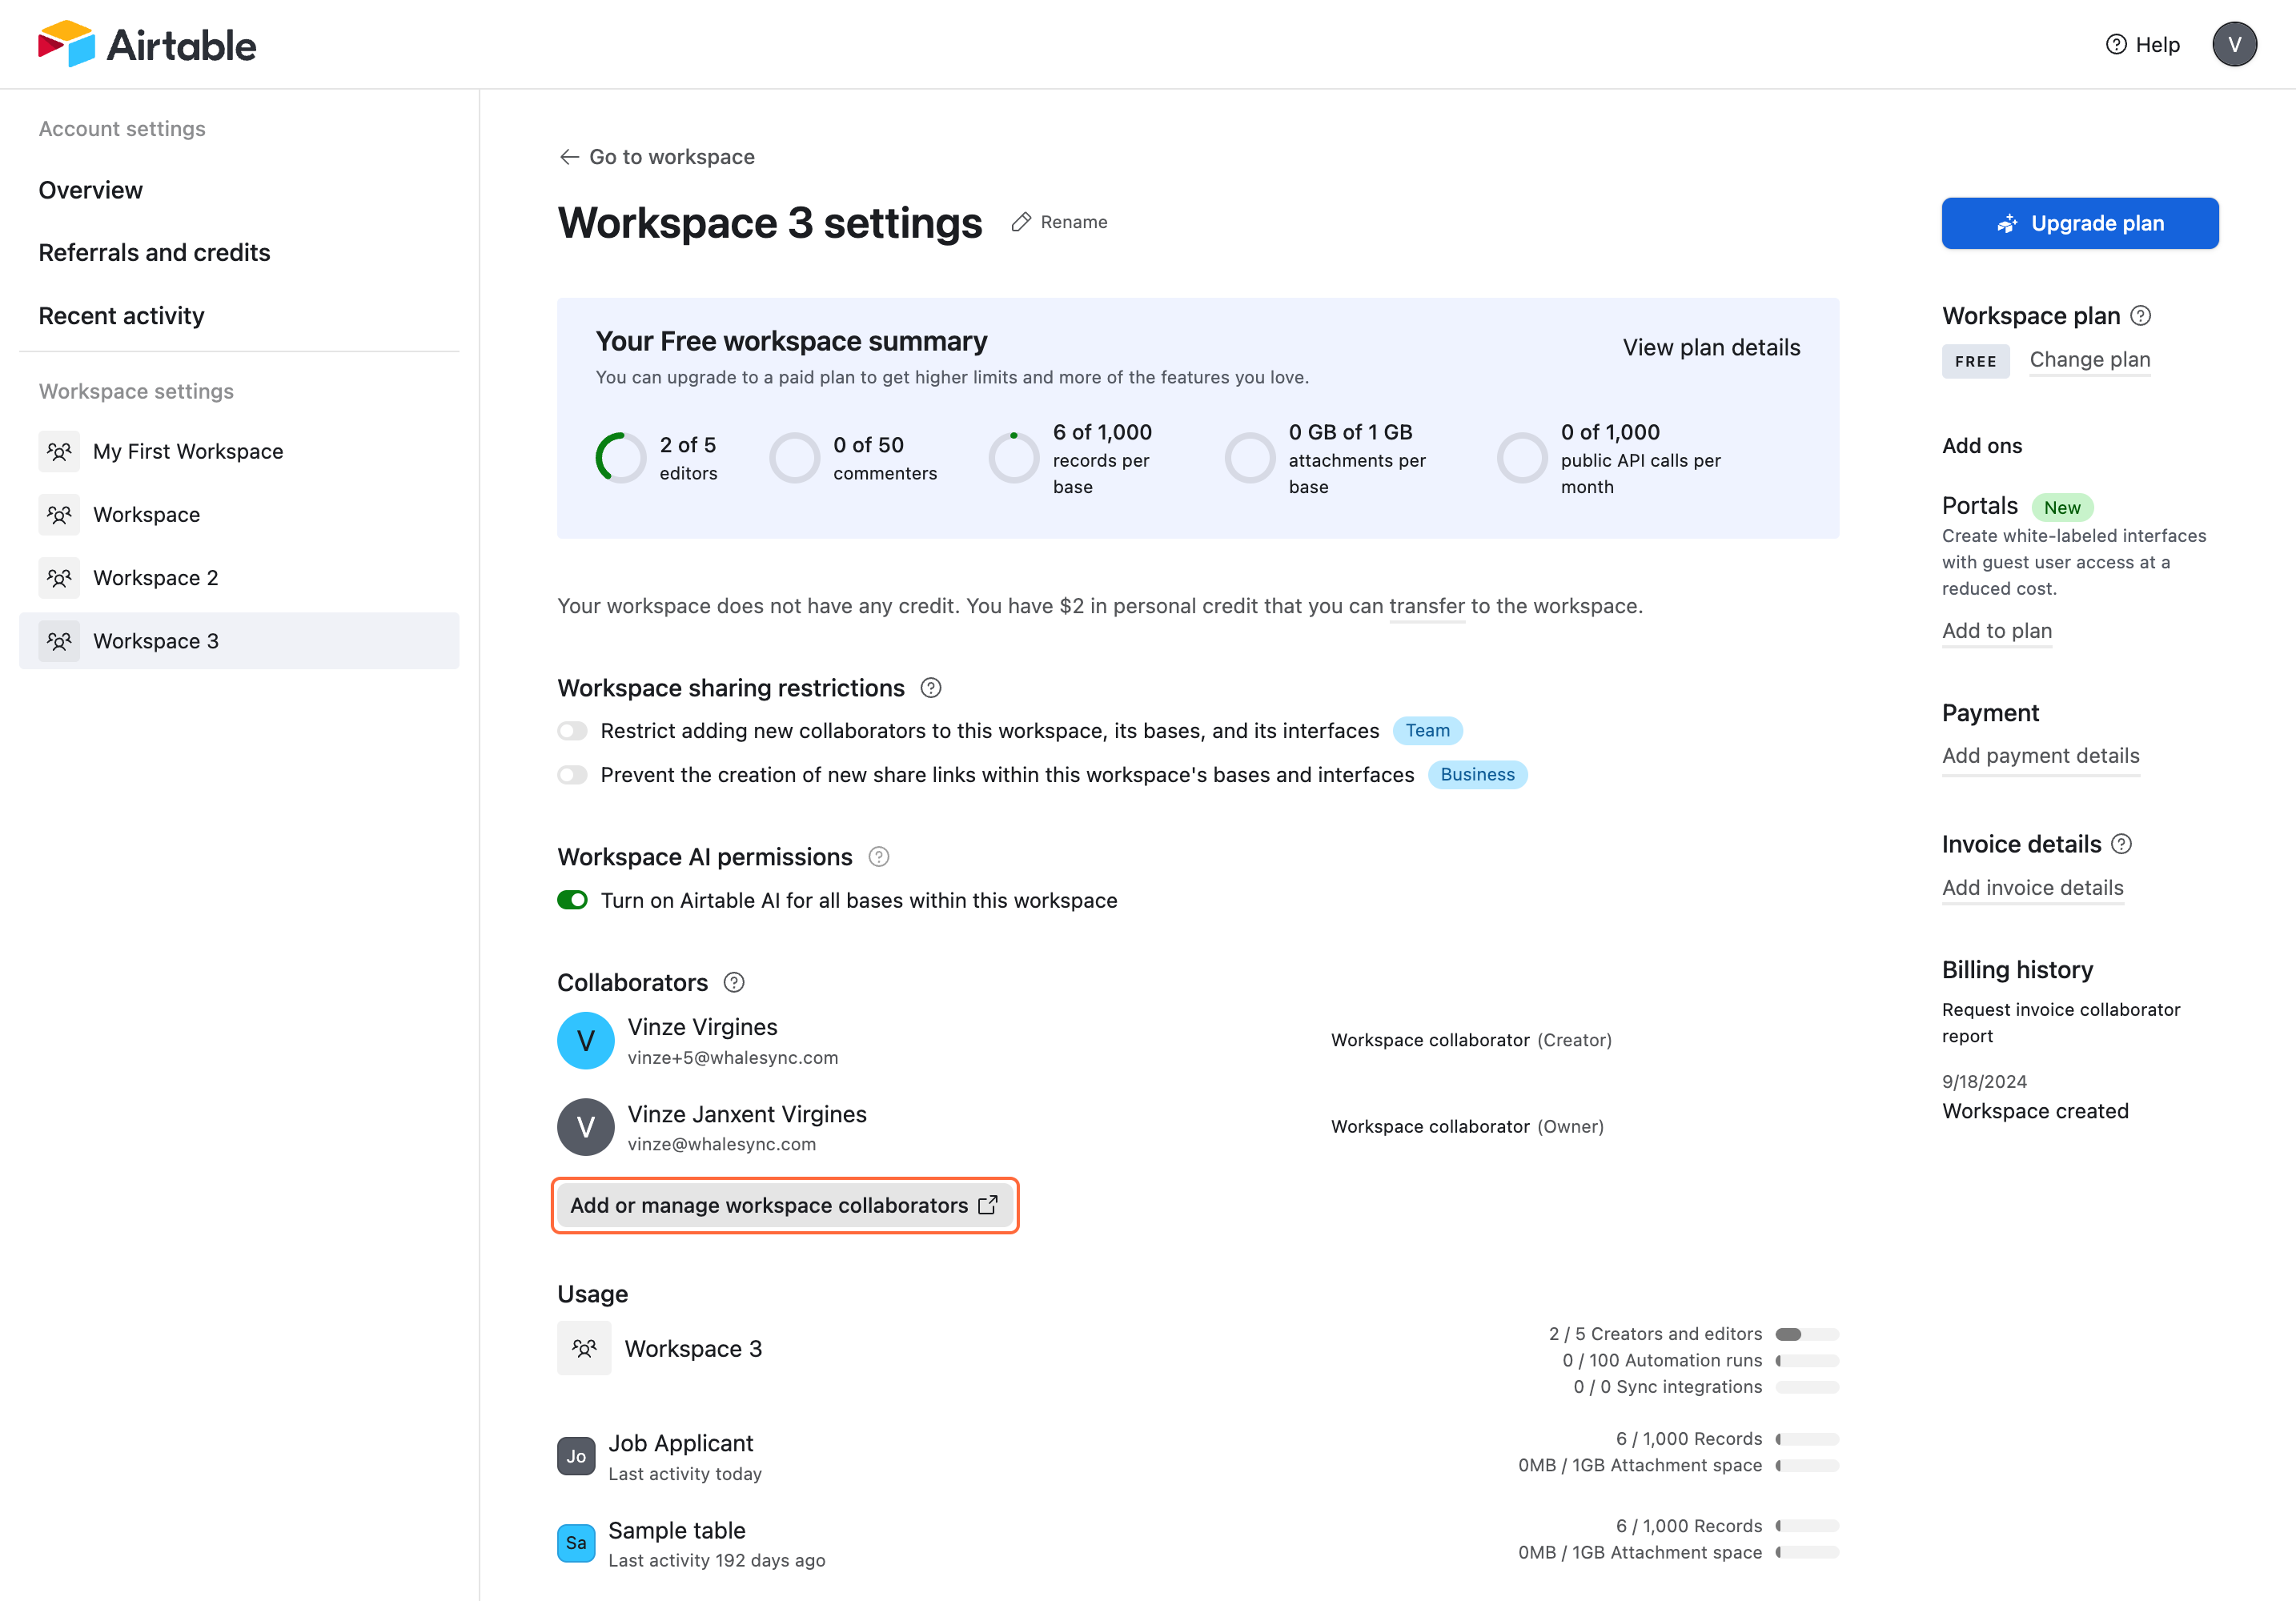Click the FREE plan badge
The width and height of the screenshot is (2296, 1601).
pos(1975,361)
